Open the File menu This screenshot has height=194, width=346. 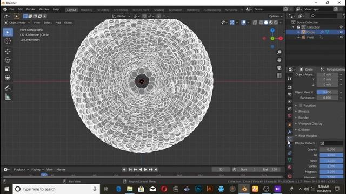coord(12,9)
